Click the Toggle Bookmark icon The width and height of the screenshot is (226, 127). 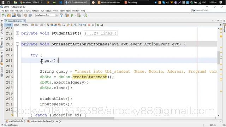click(x=76, y=25)
